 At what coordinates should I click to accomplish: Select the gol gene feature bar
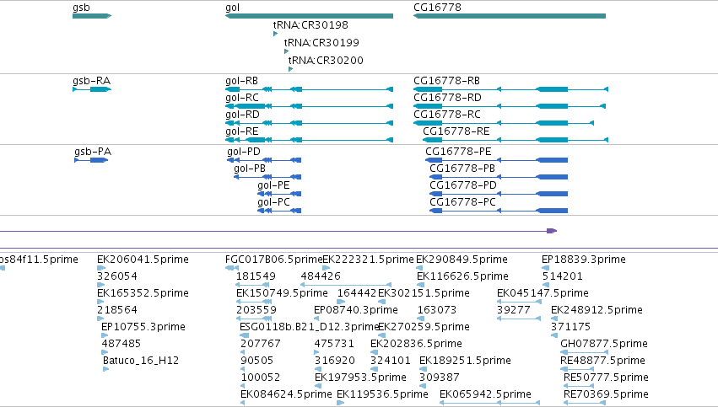309,16
